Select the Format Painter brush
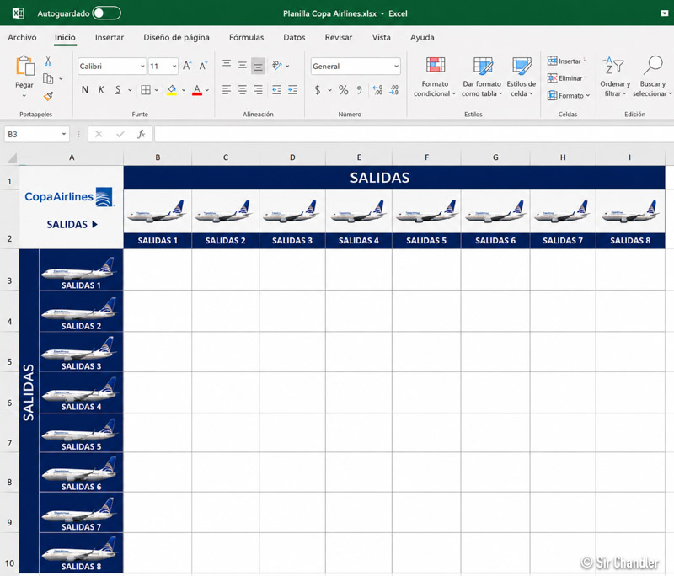 [x=48, y=96]
